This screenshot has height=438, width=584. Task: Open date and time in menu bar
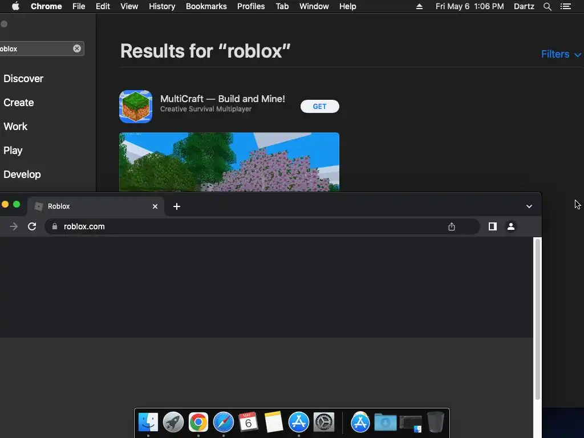click(470, 6)
